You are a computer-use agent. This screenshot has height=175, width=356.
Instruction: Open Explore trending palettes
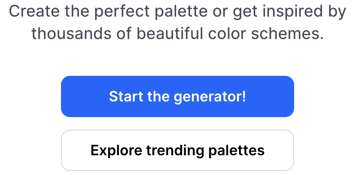coord(178,150)
